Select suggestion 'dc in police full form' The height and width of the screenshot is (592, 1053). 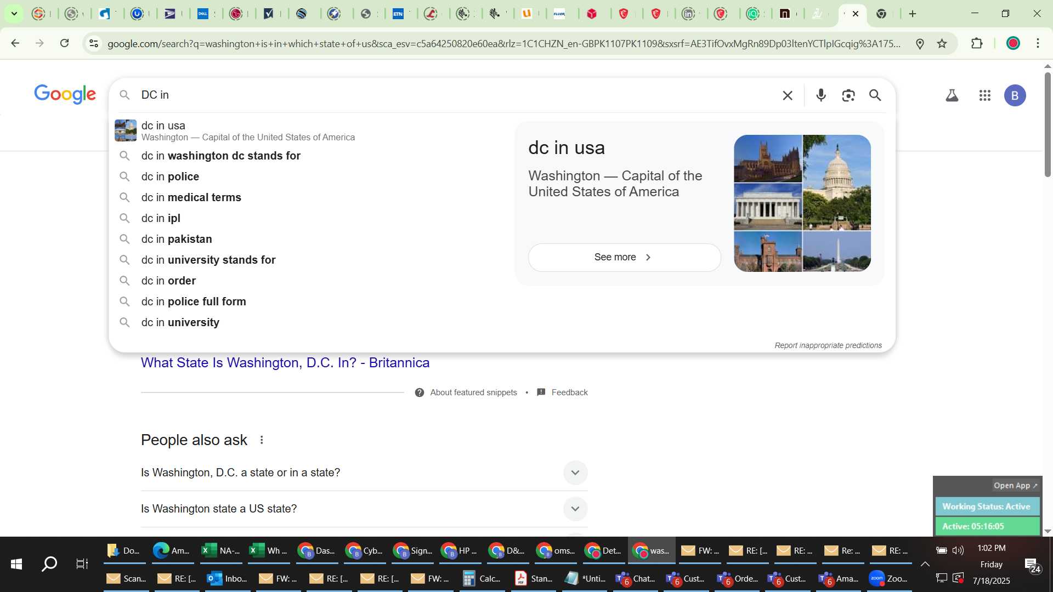pyautogui.click(x=313, y=302)
